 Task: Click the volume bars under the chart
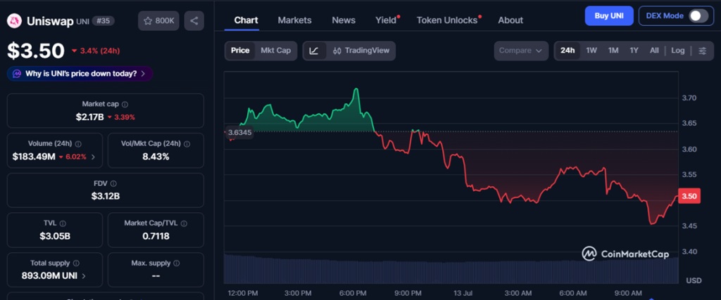tap(451, 268)
